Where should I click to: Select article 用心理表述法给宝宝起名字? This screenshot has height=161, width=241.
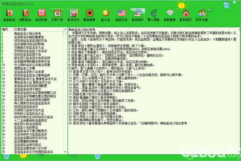pos(32,103)
